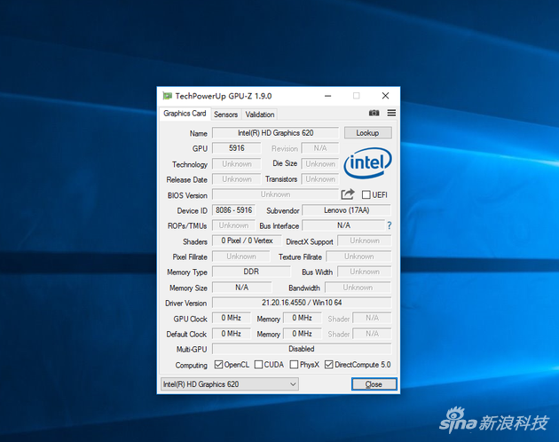Viewport: 559px width, 442px height.
Task: Click the Memory Size field N/A
Action: pos(241,288)
